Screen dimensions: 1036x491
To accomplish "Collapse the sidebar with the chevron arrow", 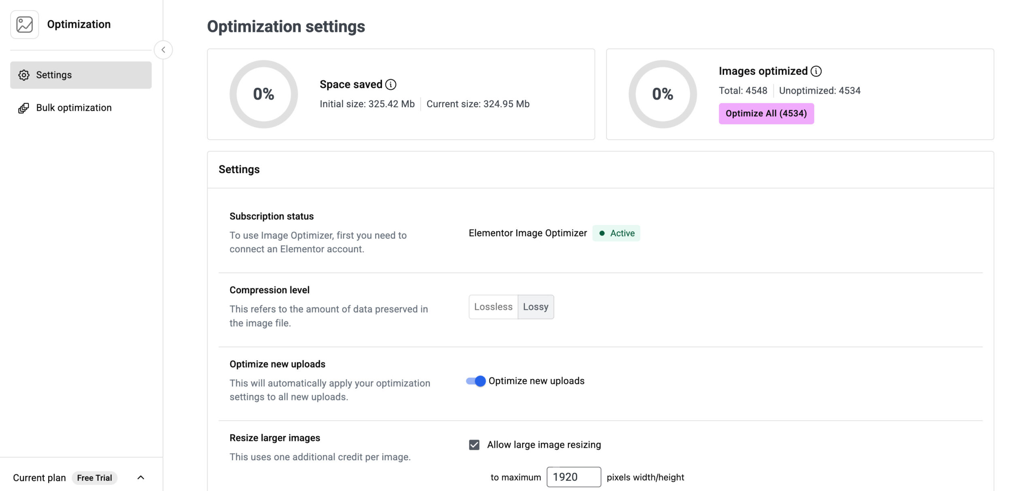I will 163,50.
